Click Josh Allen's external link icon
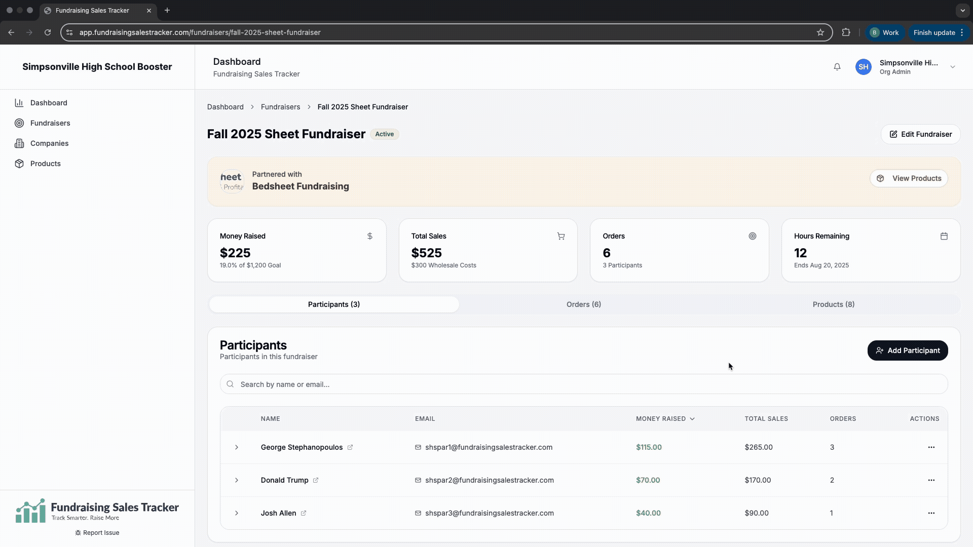973x547 pixels. point(304,513)
